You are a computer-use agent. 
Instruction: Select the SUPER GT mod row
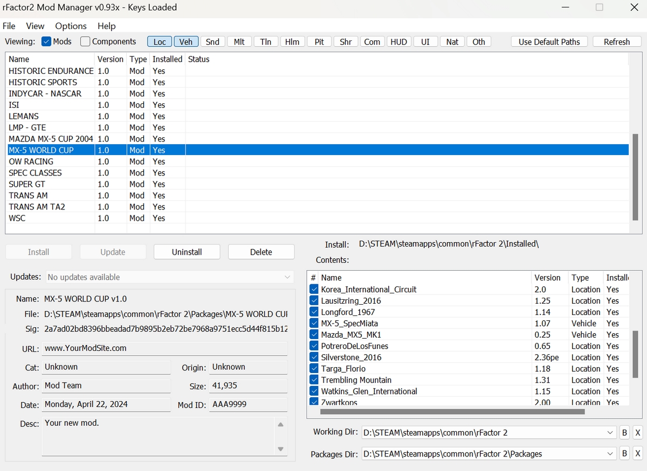click(x=318, y=184)
